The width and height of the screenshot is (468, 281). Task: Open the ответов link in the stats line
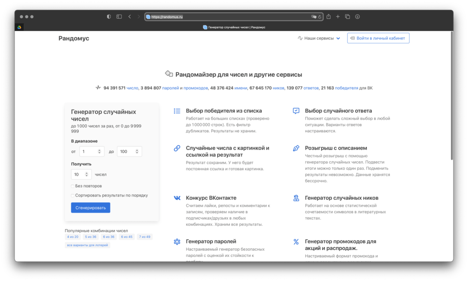[x=311, y=88]
